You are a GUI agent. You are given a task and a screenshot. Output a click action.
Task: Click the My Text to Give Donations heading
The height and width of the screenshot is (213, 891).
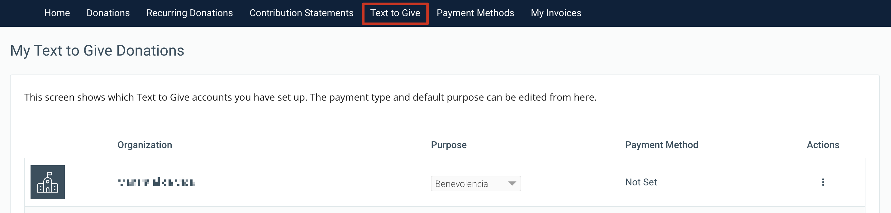coord(97,51)
